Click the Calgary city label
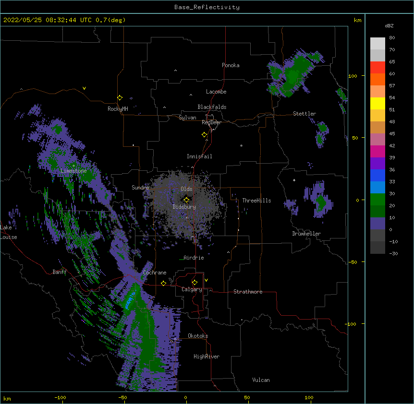414x404 pixels. [192, 289]
